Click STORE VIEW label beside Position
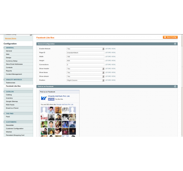The width and height of the screenshot is (183, 171). (110, 80)
